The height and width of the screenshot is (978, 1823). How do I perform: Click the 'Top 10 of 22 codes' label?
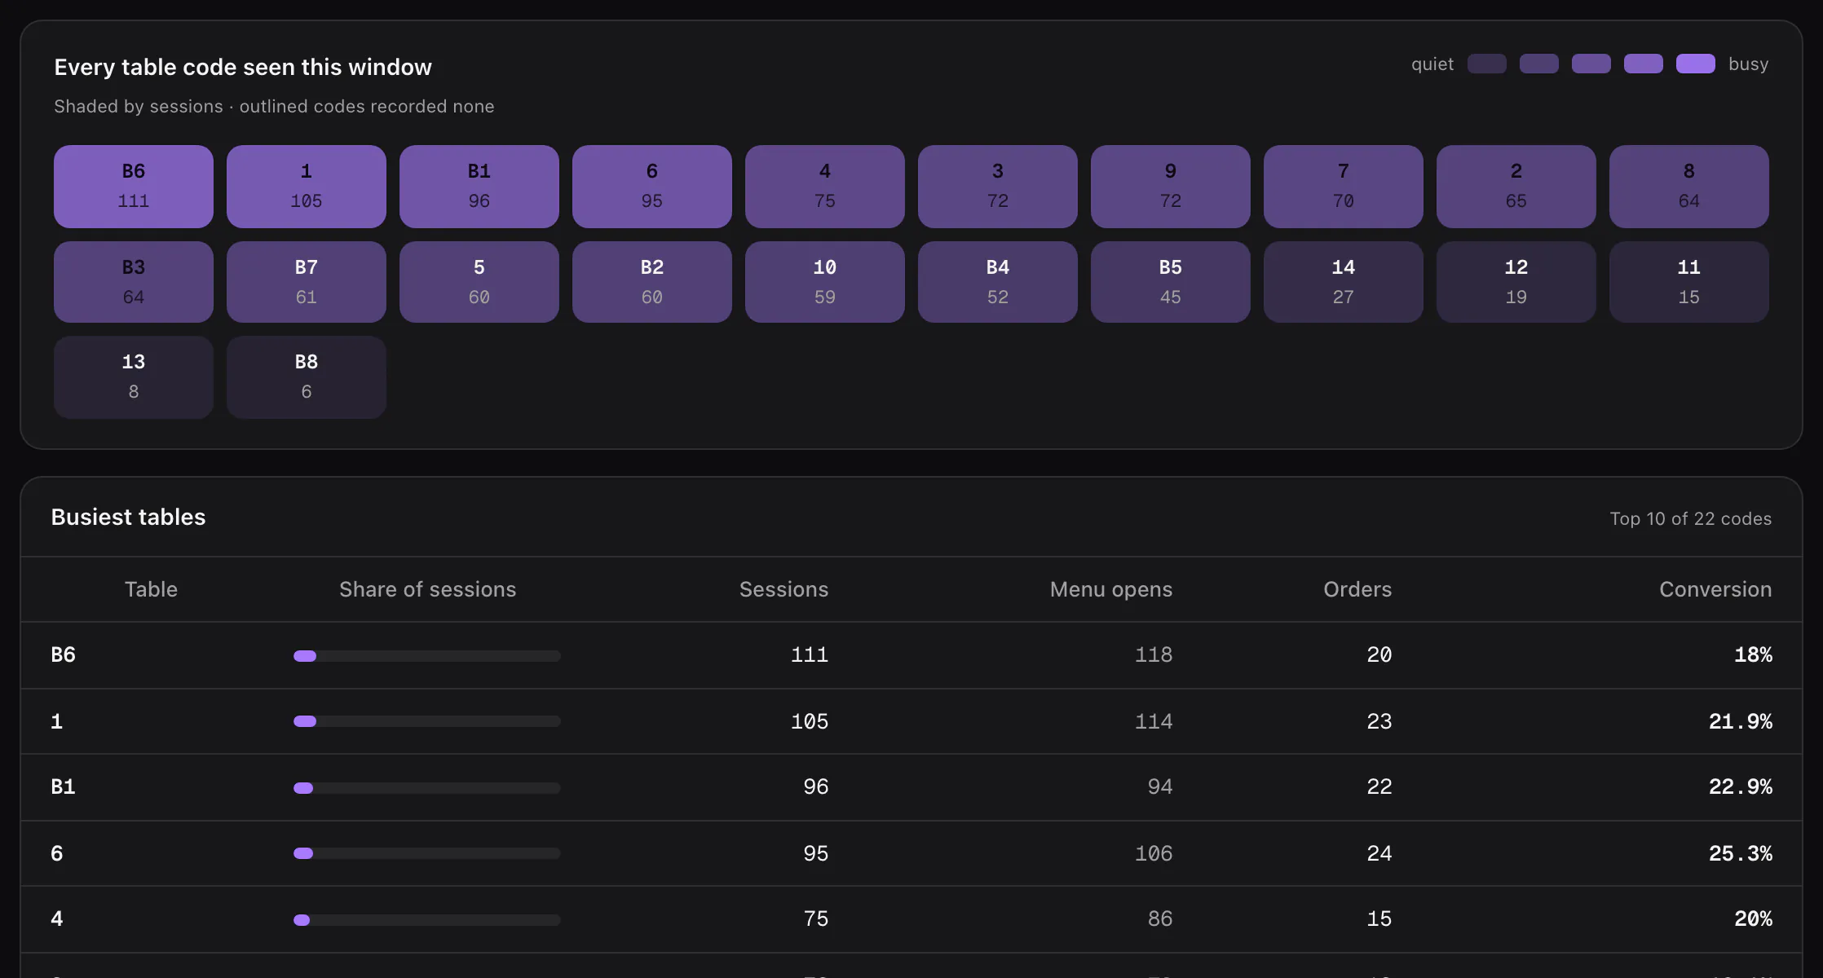pyautogui.click(x=1691, y=518)
